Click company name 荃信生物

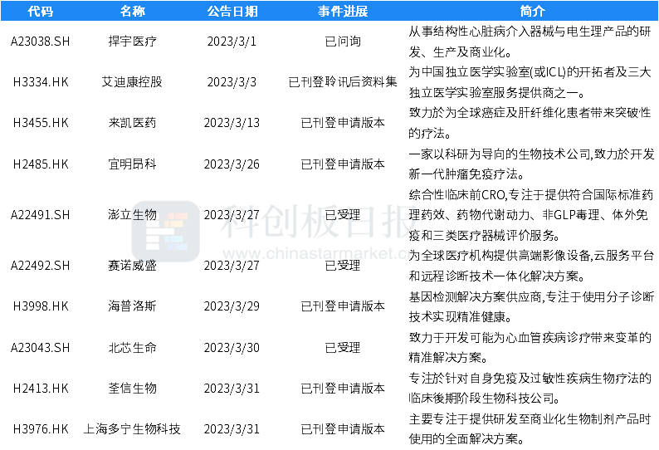click(133, 389)
